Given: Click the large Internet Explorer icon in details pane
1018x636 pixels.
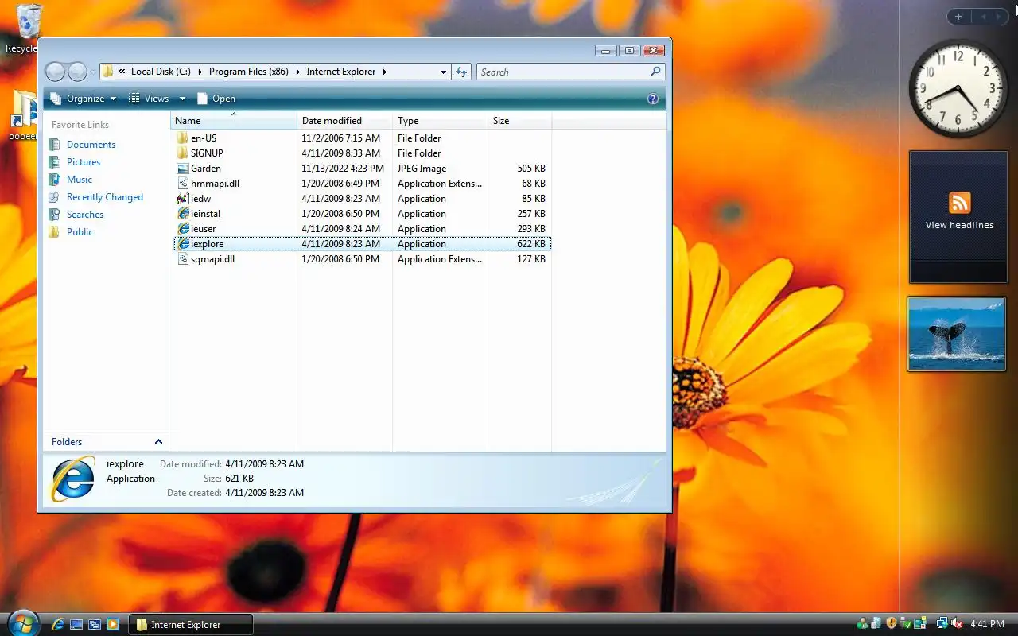Looking at the screenshot, I should (73, 479).
